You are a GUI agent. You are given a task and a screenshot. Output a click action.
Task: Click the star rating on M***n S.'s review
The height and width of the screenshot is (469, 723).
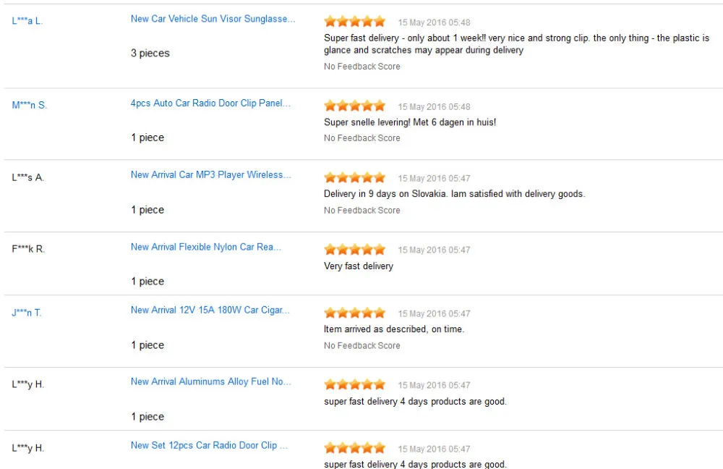[x=354, y=106]
